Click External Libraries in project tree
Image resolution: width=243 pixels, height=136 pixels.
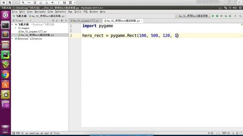pyautogui.click(x=30, y=39)
